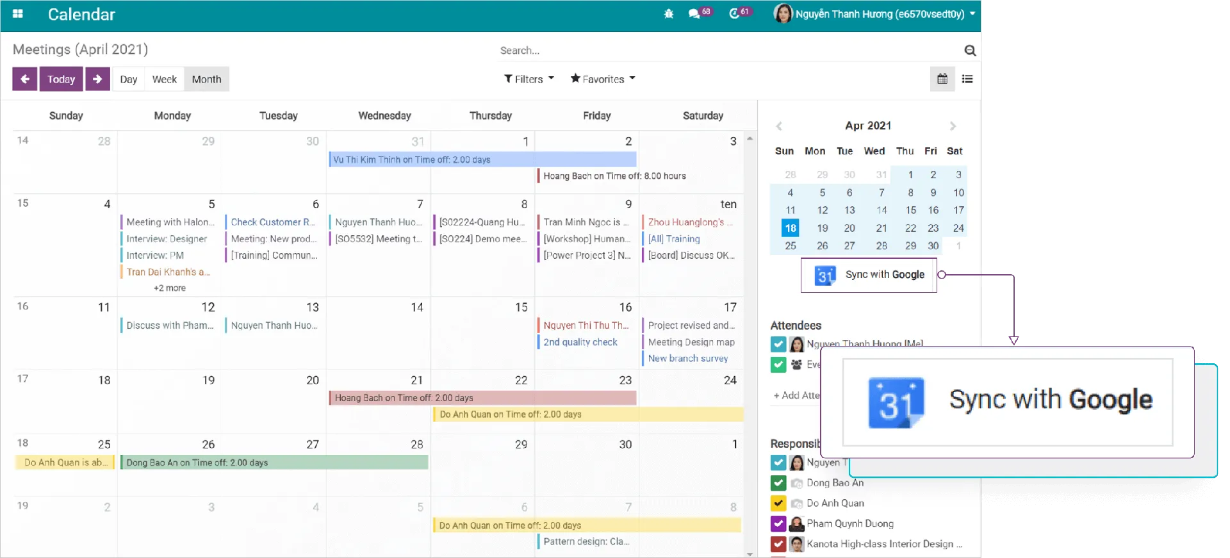Open 'Do Anh Quan is ab...' event
Image resolution: width=1230 pixels, height=558 pixels.
click(x=65, y=463)
